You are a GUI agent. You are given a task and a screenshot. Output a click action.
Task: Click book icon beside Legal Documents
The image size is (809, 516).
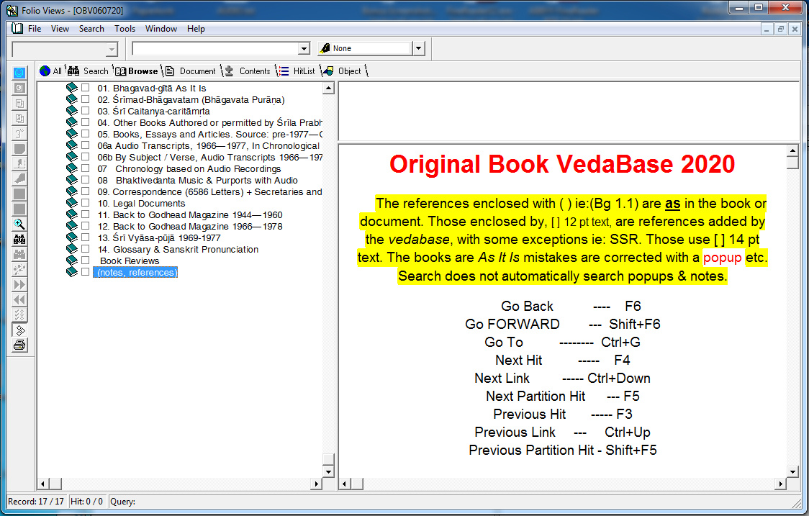pos(72,203)
